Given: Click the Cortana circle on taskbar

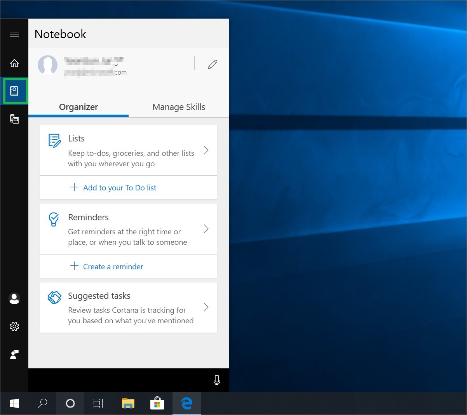Looking at the screenshot, I should point(70,403).
